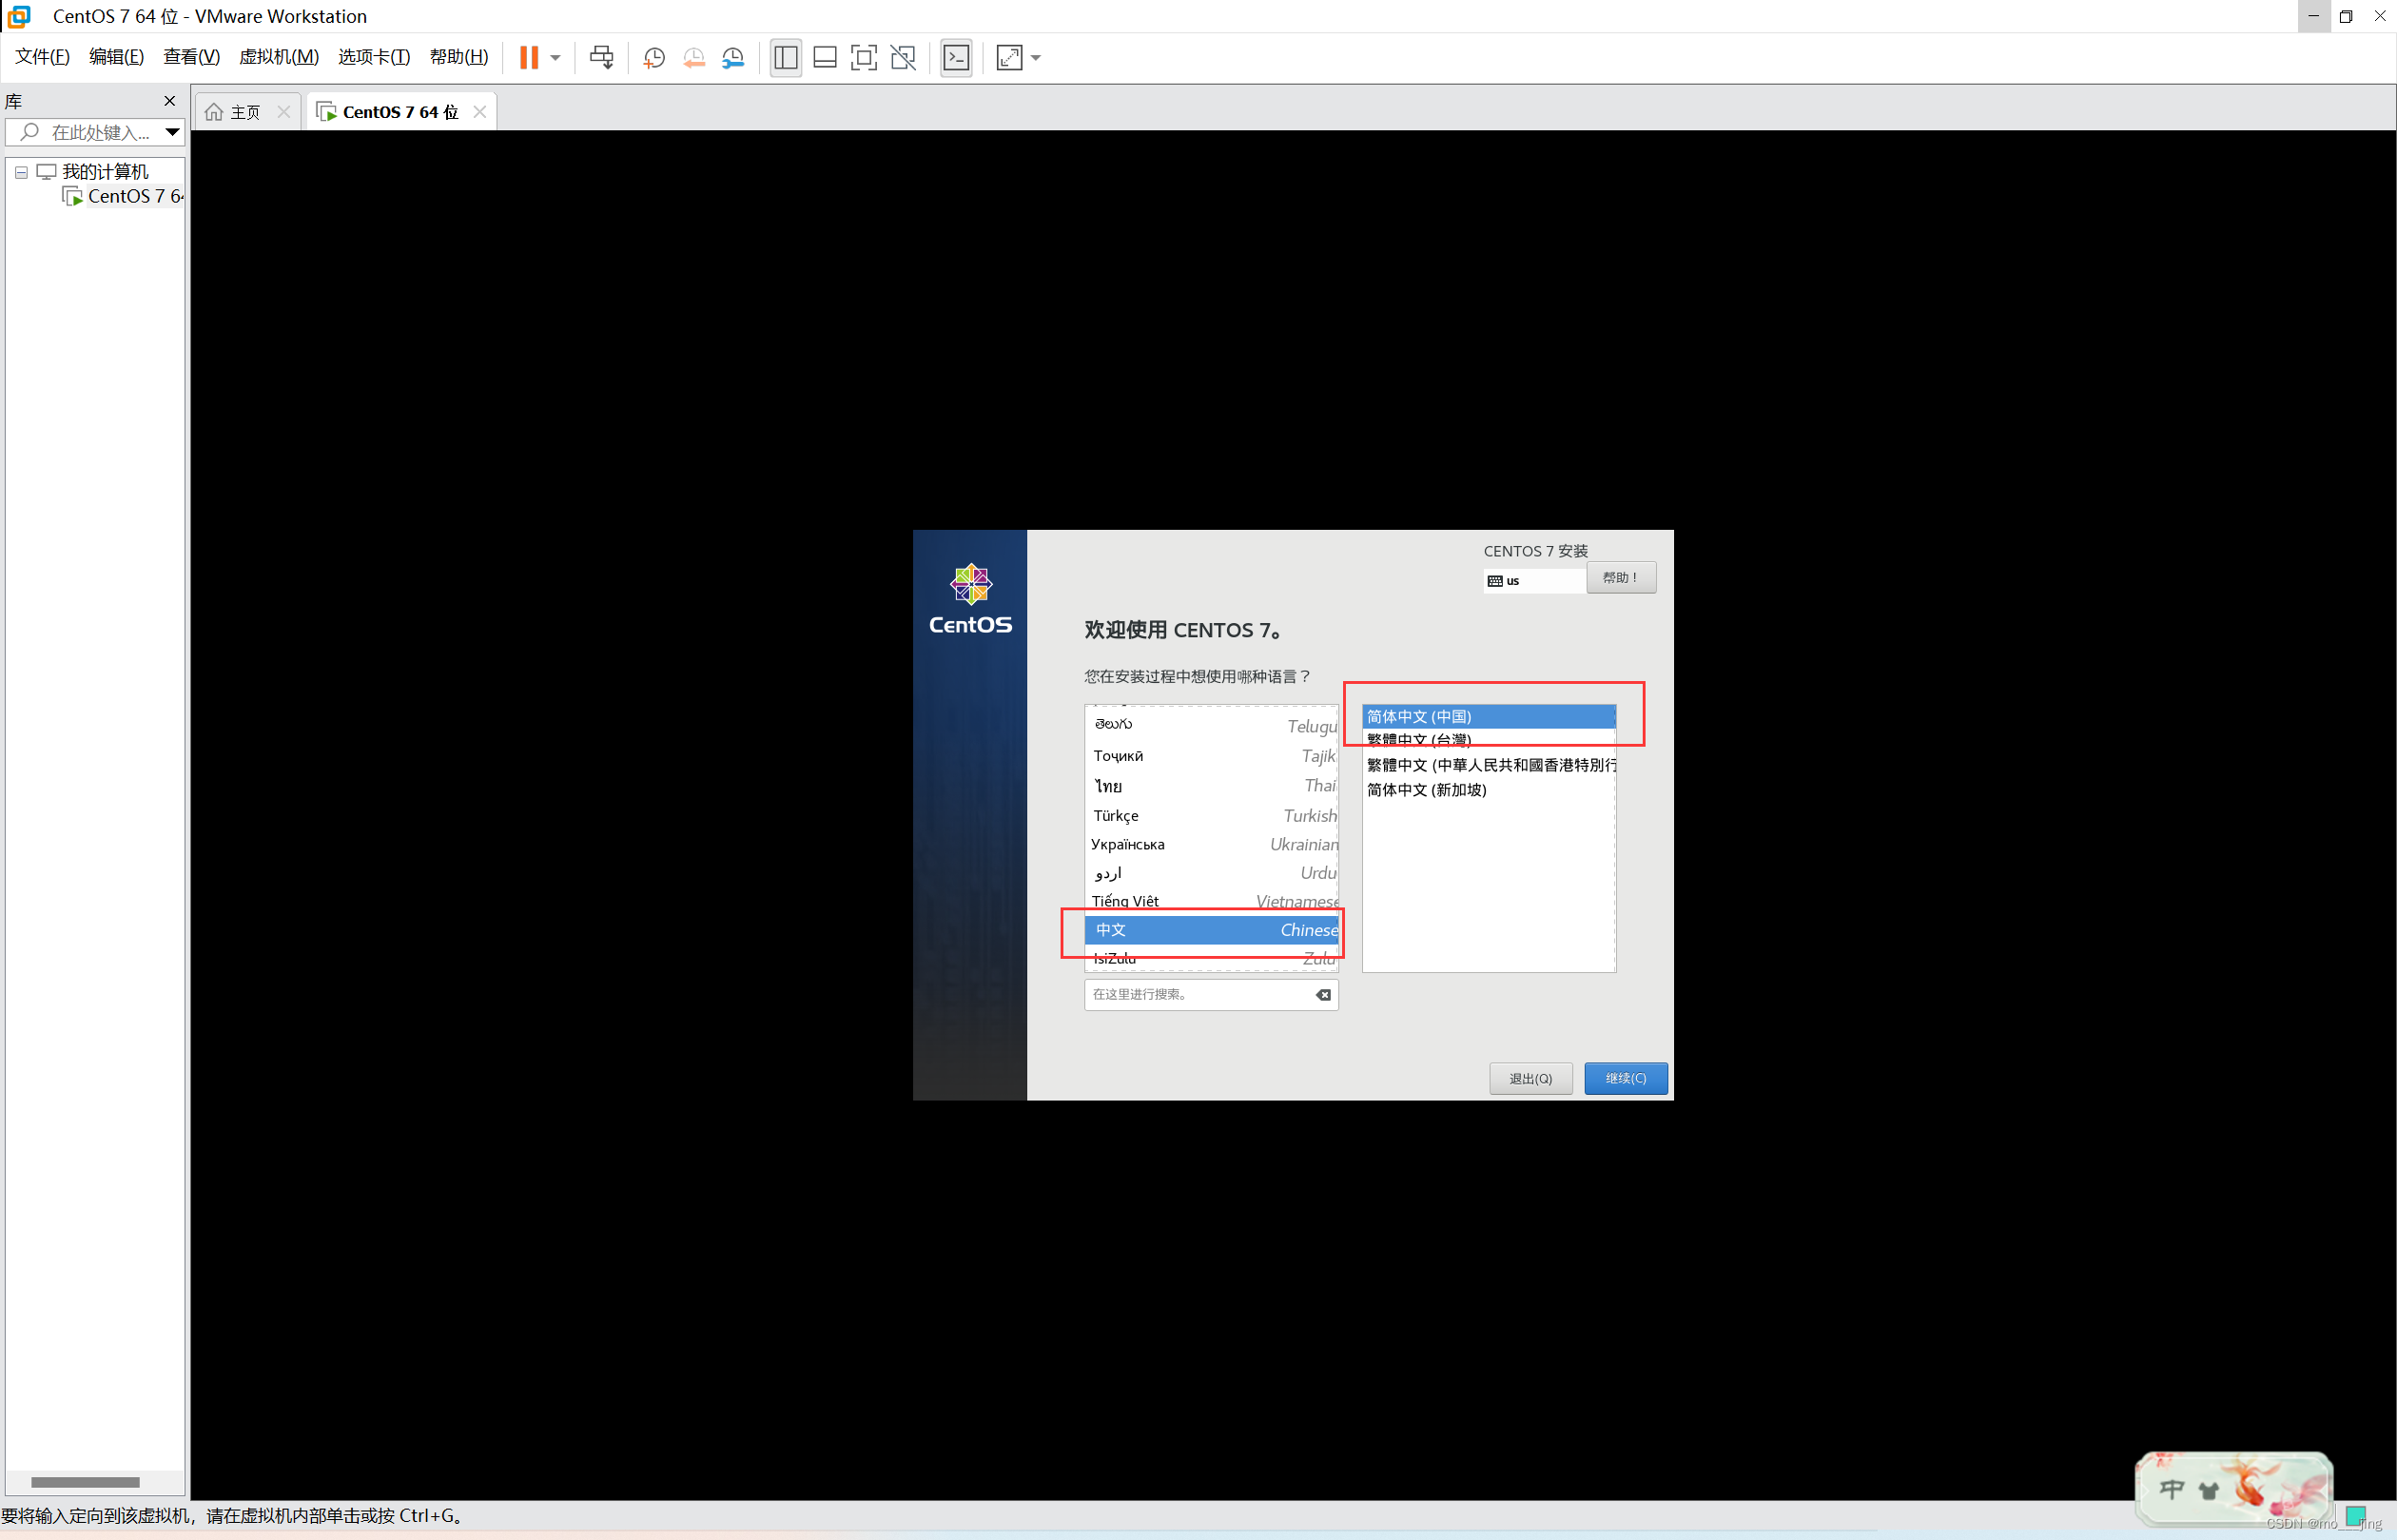Pause the running virtual machine
The width and height of the screenshot is (2397, 1540).
point(528,58)
